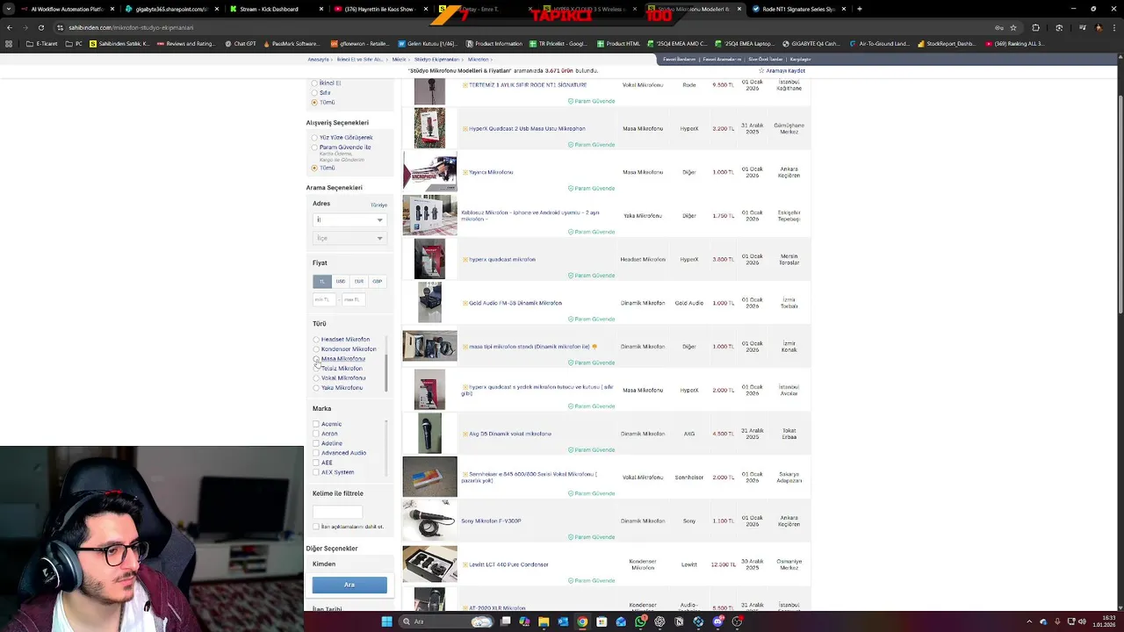The image size is (1124, 632).
Task: Choose Masa Mikrofonu type radio
Action: (316, 359)
